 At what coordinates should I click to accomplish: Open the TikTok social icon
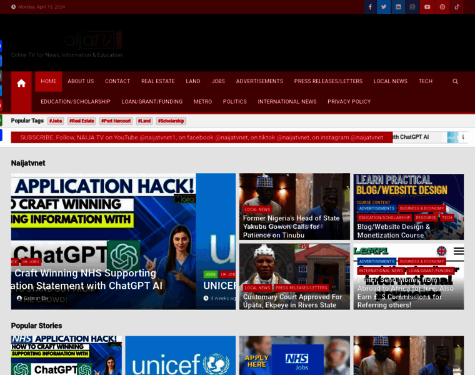[x=457, y=7]
